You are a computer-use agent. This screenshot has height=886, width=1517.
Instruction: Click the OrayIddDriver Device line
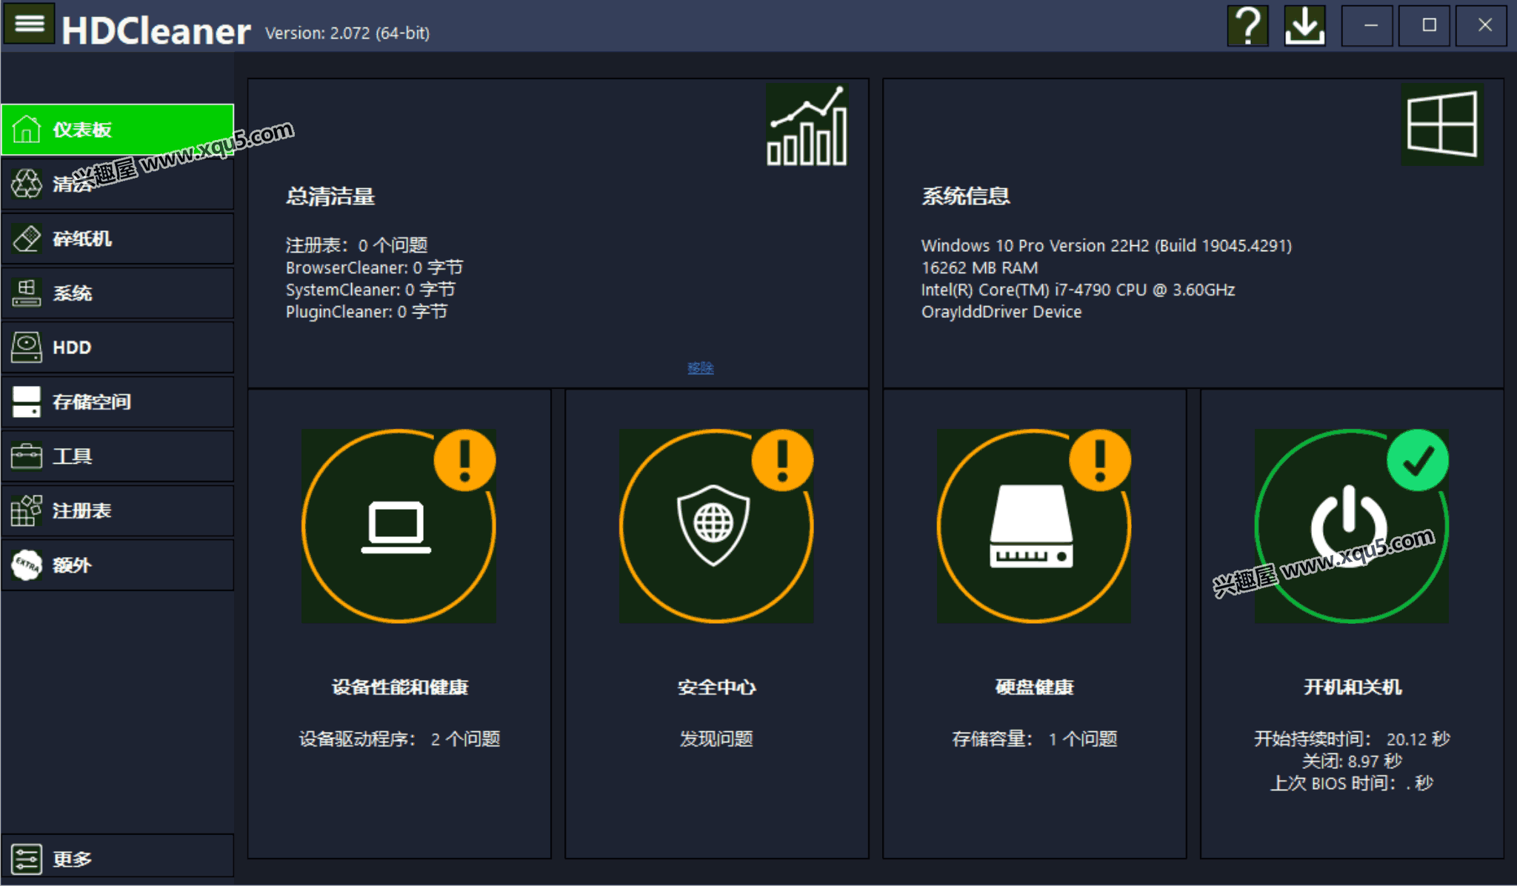[1001, 312]
